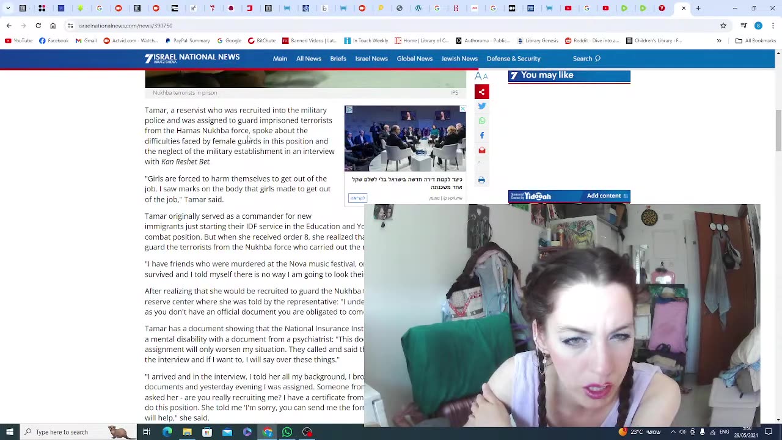This screenshot has width=782, height=440.
Task: Go to Global News section
Action: (x=414, y=59)
